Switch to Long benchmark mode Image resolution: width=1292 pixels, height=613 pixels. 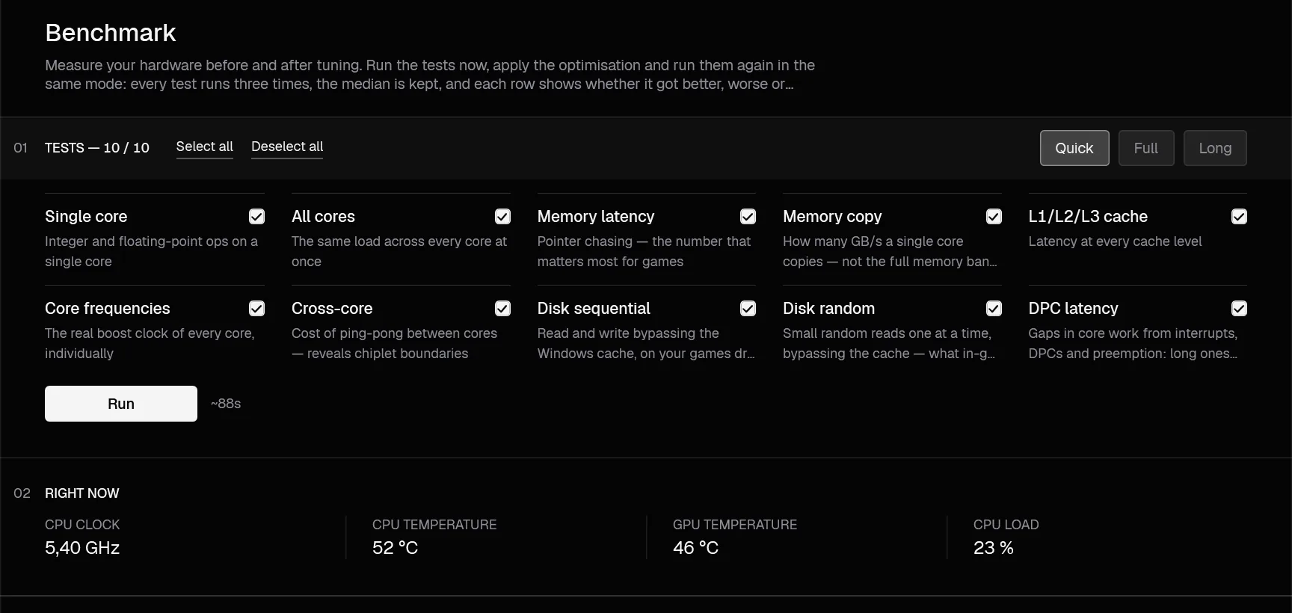(x=1215, y=148)
